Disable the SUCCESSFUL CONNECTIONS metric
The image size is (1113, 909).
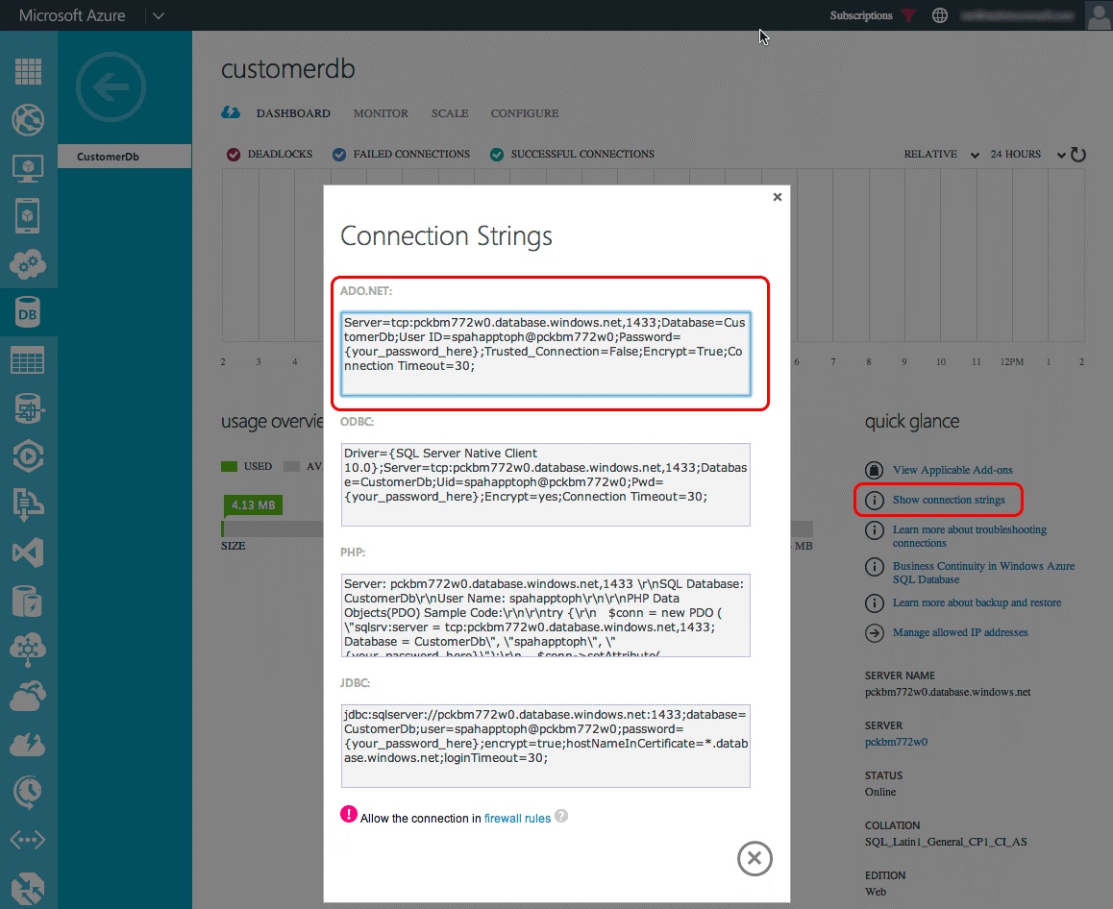click(x=497, y=154)
